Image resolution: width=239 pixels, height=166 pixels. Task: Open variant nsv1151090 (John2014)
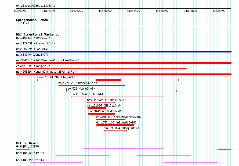pos(88,94)
